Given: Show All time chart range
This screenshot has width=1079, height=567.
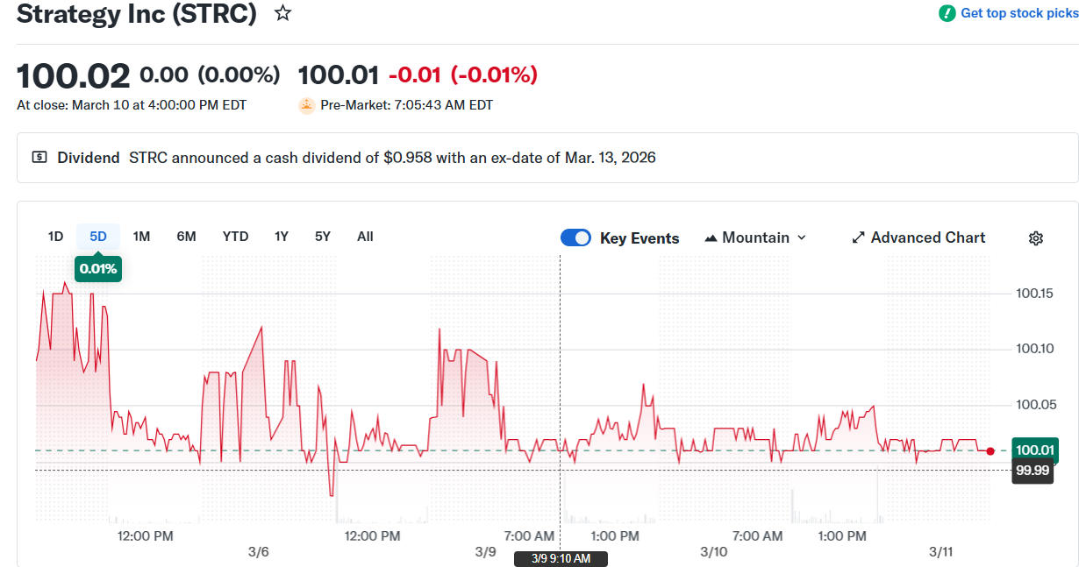Looking at the screenshot, I should [x=365, y=237].
